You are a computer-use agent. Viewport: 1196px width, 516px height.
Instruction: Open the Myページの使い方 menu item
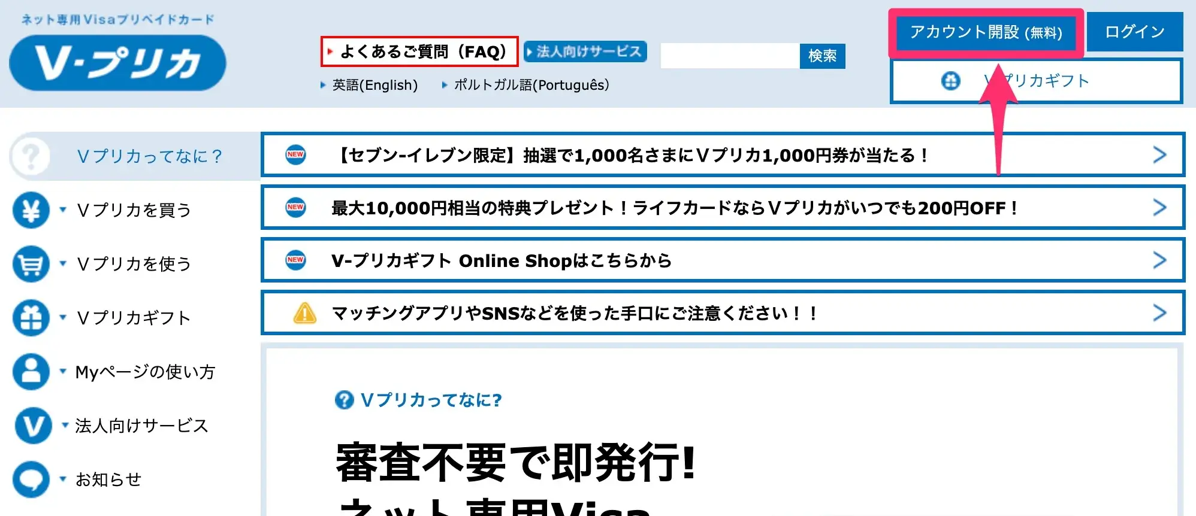[145, 372]
